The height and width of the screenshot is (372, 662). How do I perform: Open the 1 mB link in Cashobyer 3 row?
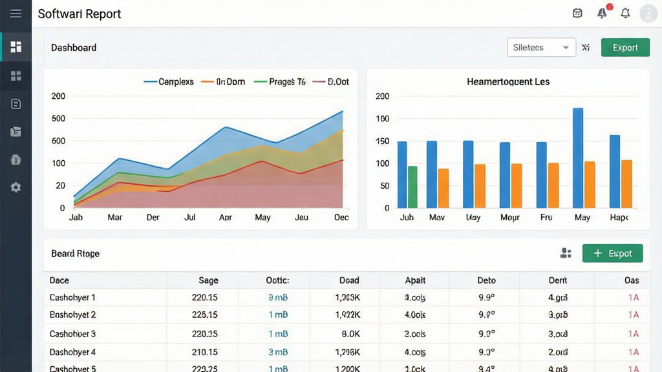278,334
